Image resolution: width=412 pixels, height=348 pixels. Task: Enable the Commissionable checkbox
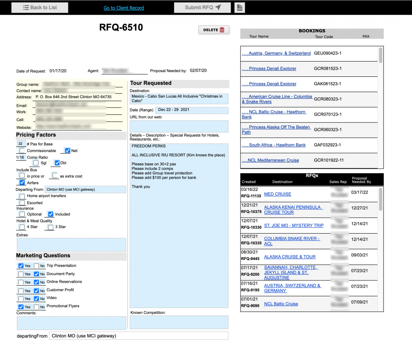pyautogui.click(x=22, y=151)
